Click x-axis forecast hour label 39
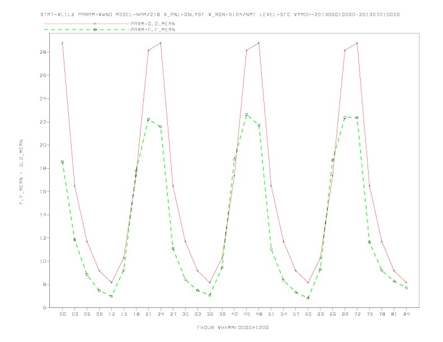443x342 pixels. tap(222, 314)
